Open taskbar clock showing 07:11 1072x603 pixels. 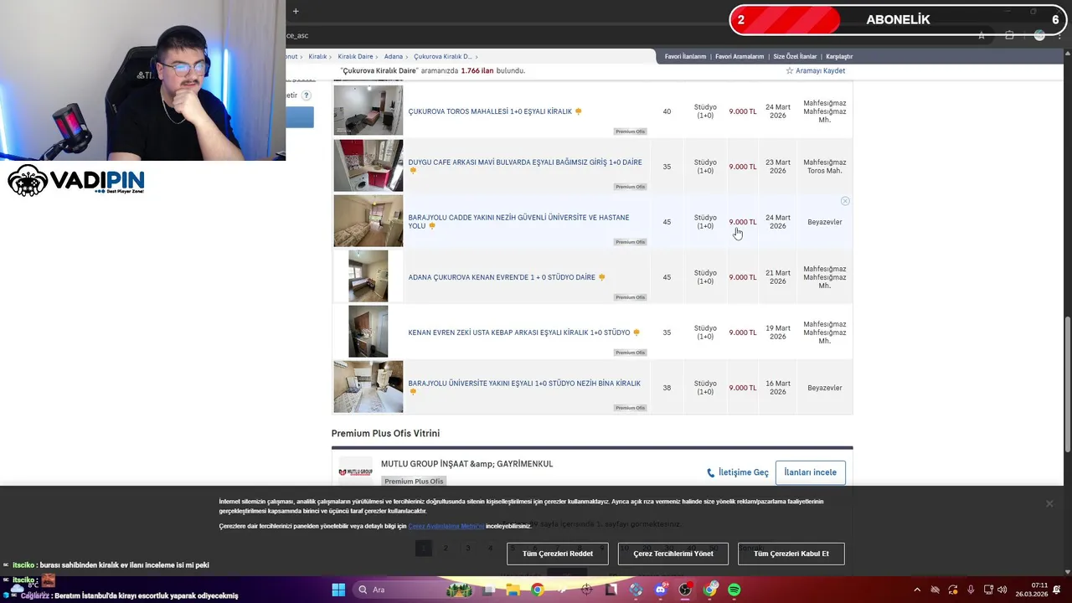[x=1032, y=590]
